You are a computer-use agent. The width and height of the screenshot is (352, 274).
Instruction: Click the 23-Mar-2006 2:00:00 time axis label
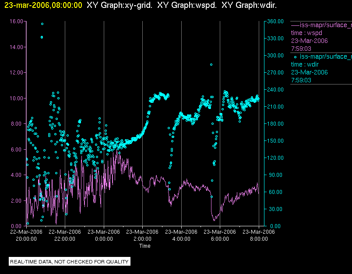pos(142,235)
